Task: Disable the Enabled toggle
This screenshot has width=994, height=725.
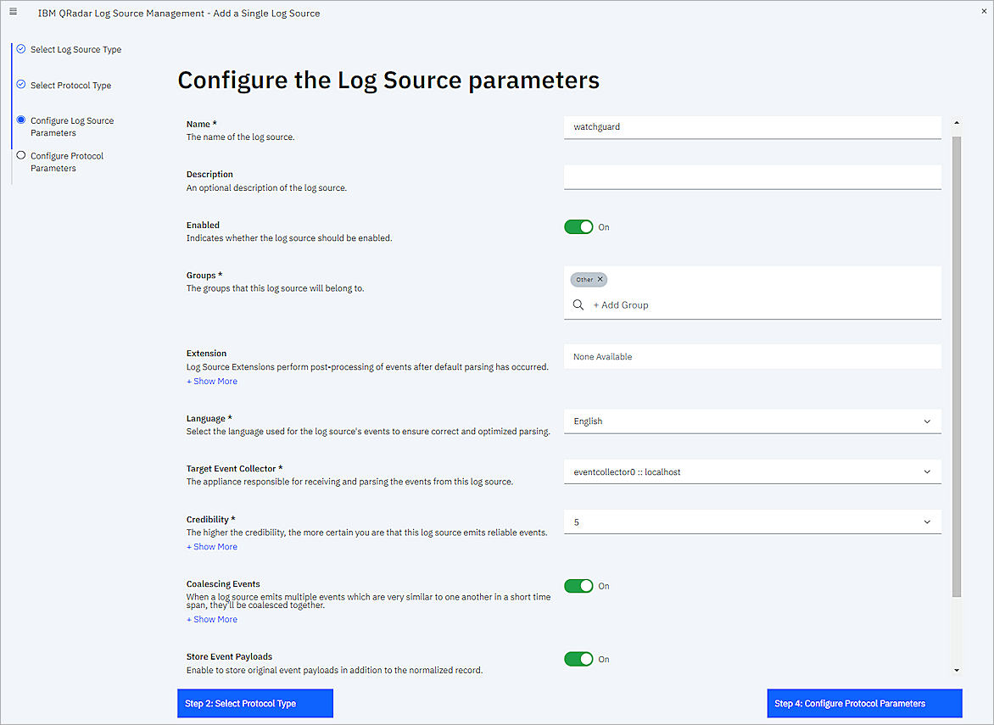Action: 578,226
